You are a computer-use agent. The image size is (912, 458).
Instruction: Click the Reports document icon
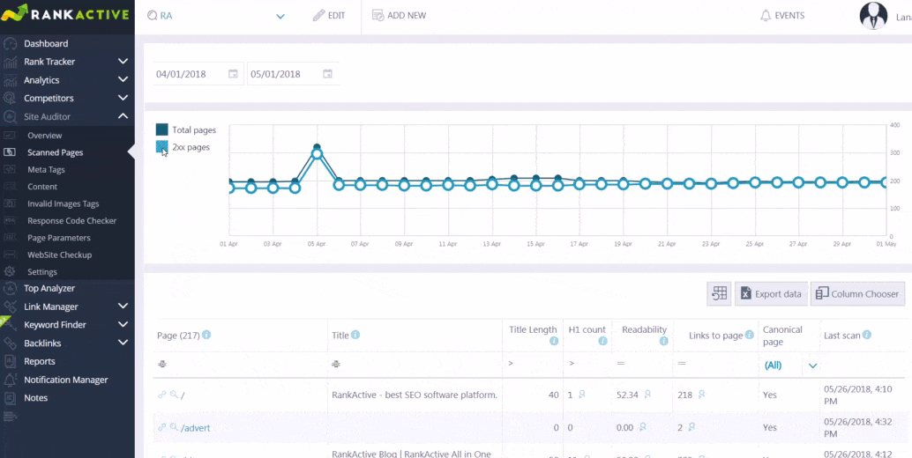[x=10, y=362]
